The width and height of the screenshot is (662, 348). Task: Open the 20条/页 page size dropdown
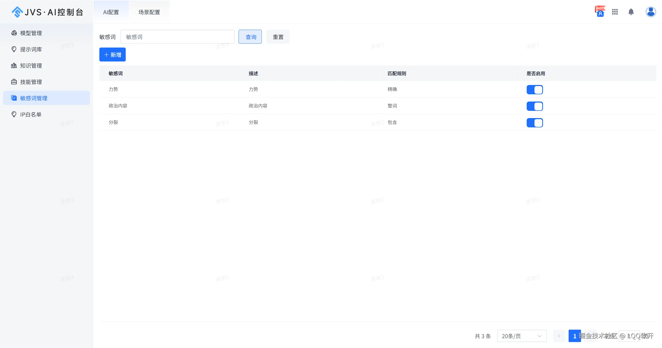pos(522,336)
